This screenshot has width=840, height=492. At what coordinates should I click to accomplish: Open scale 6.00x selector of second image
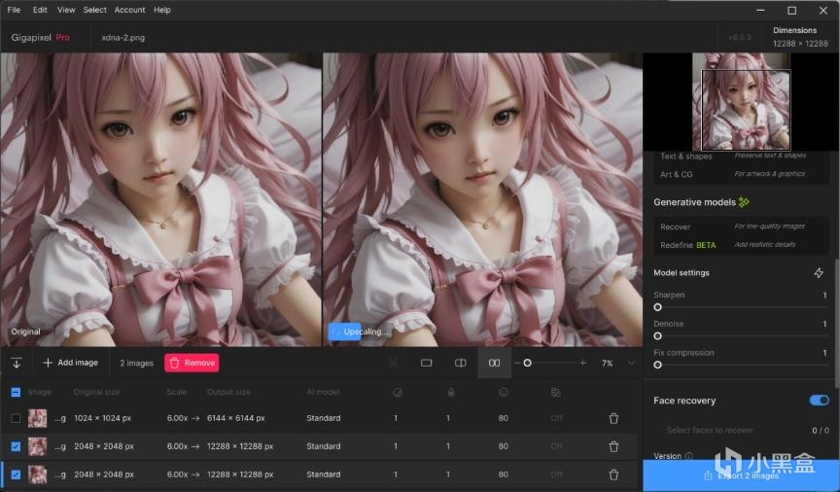point(177,446)
